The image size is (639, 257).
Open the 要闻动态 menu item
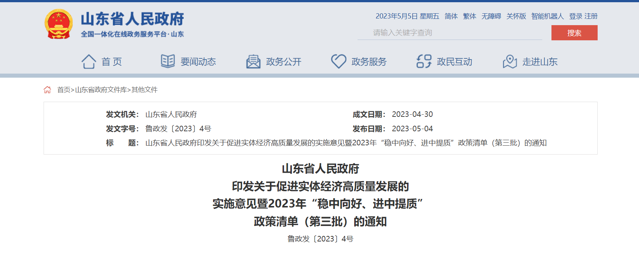click(198, 62)
